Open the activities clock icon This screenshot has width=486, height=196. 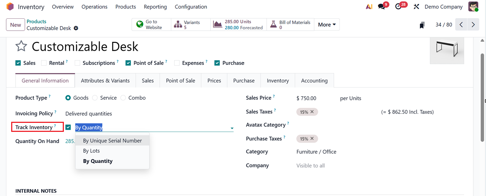coord(398,7)
